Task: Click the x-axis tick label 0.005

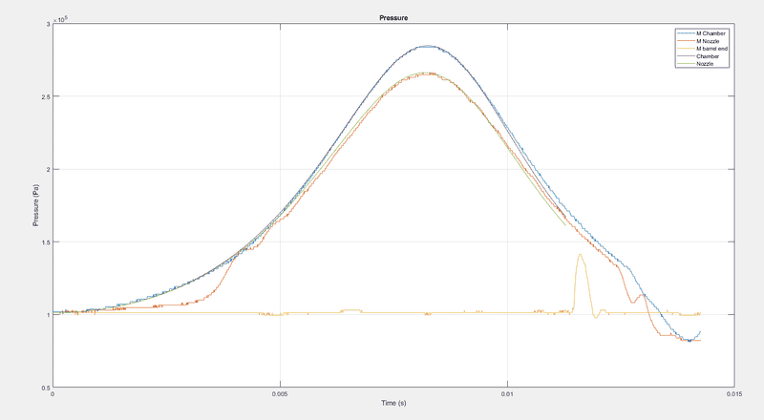Action: (280, 394)
